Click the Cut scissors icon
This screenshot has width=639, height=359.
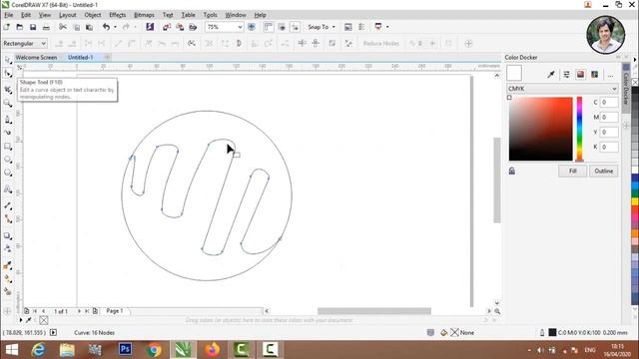click(x=63, y=27)
